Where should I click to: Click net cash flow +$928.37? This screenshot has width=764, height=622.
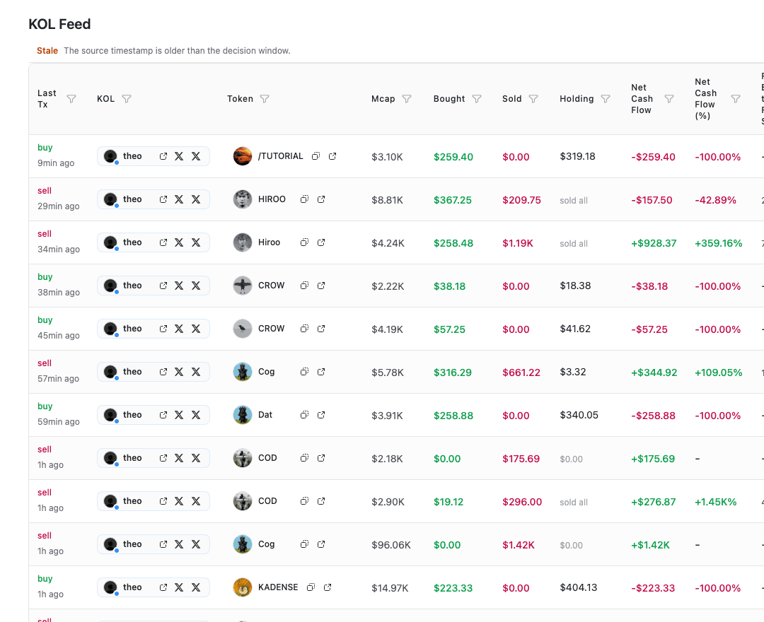(x=654, y=243)
